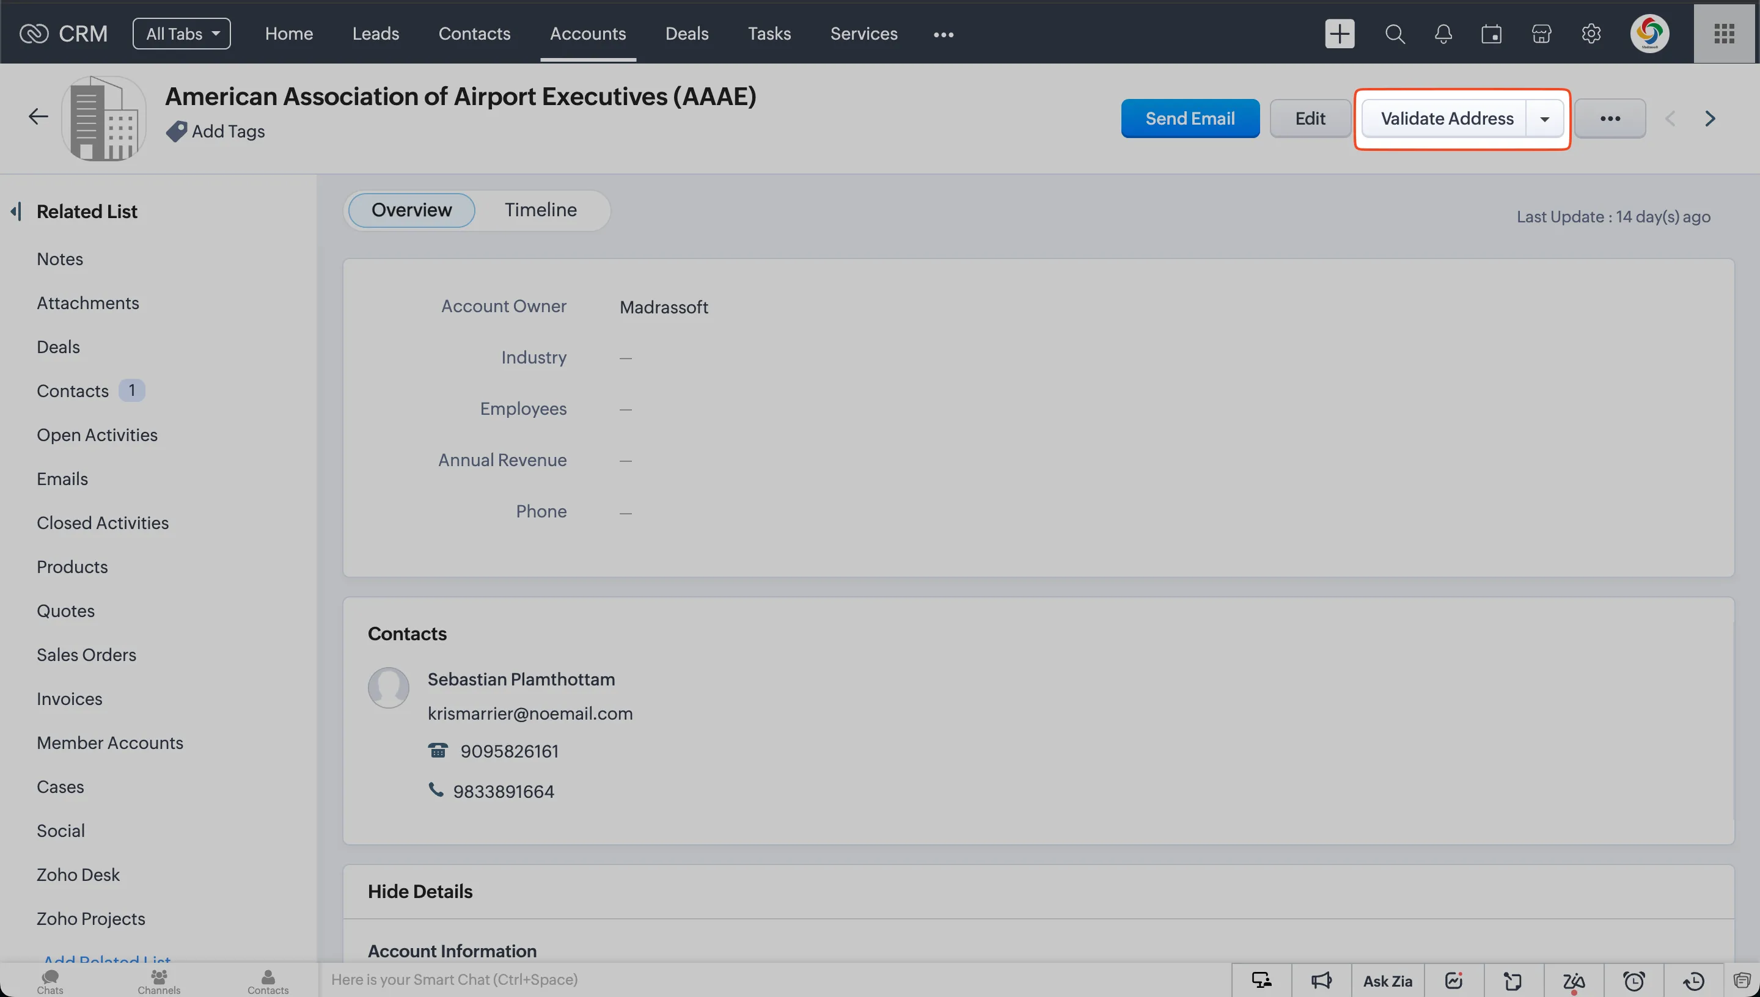The height and width of the screenshot is (997, 1760).
Task: Open Contacts related list with count 1
Action: click(90, 391)
